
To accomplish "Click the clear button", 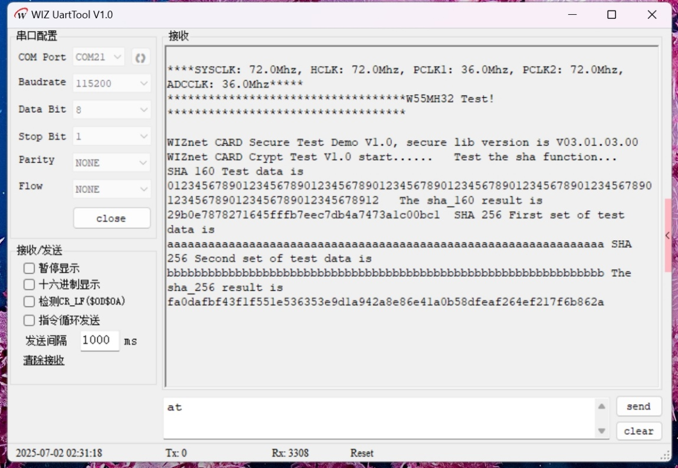I will click(638, 431).
